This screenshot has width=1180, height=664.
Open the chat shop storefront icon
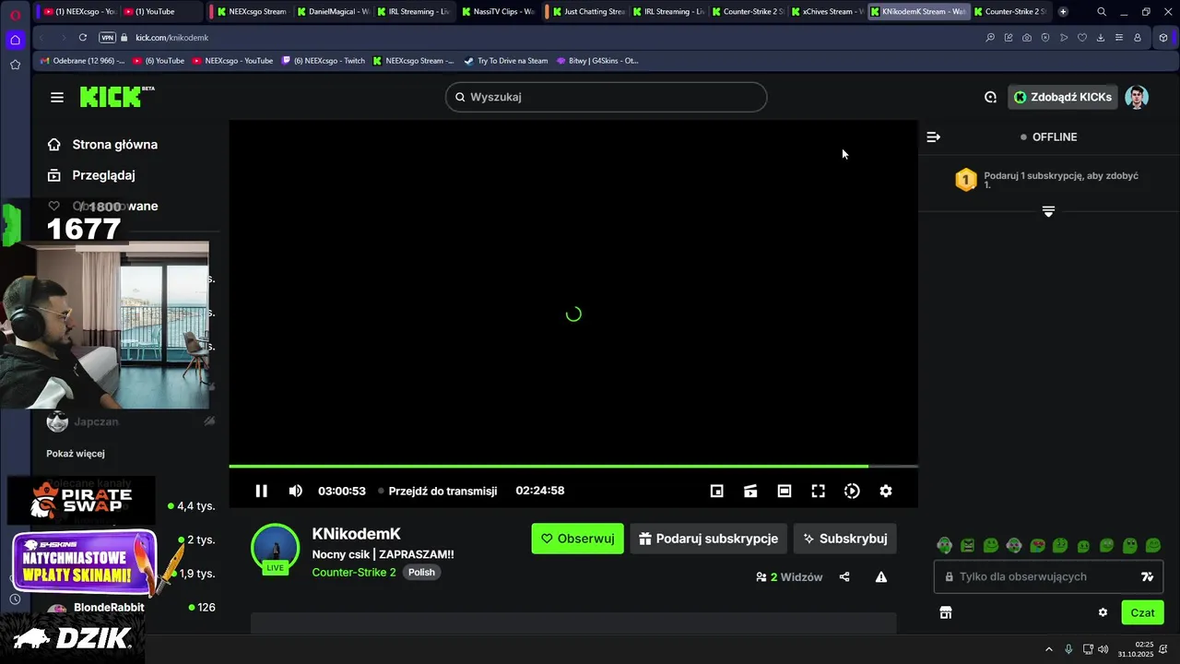pyautogui.click(x=945, y=612)
